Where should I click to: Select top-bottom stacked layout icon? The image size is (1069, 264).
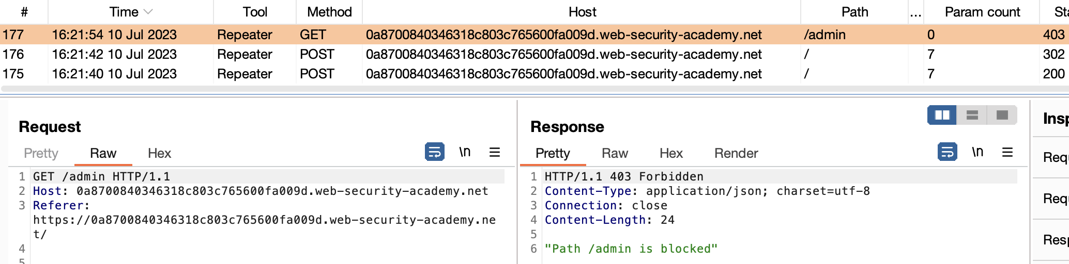[972, 115]
